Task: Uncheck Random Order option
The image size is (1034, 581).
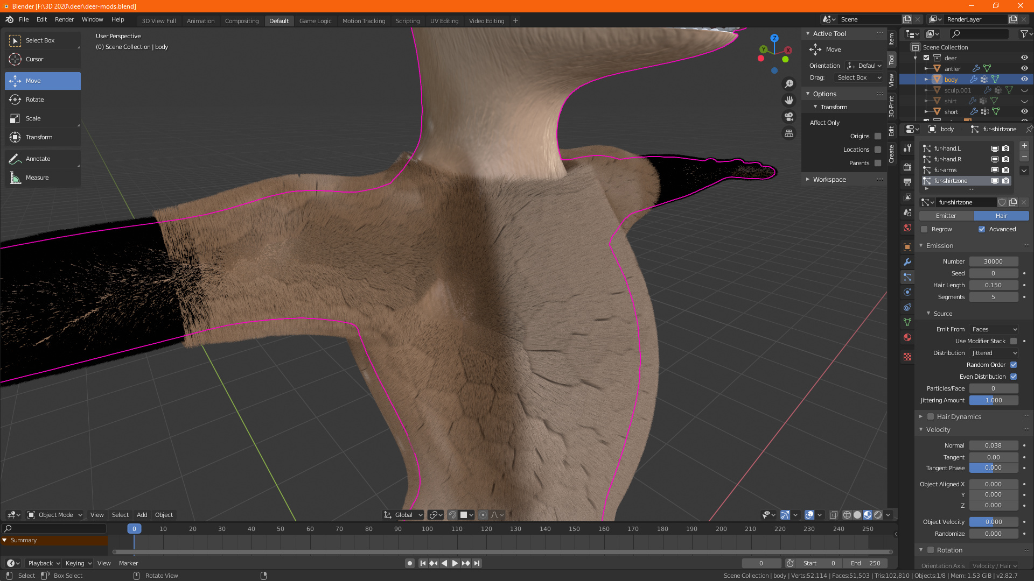Action: coord(1014,365)
